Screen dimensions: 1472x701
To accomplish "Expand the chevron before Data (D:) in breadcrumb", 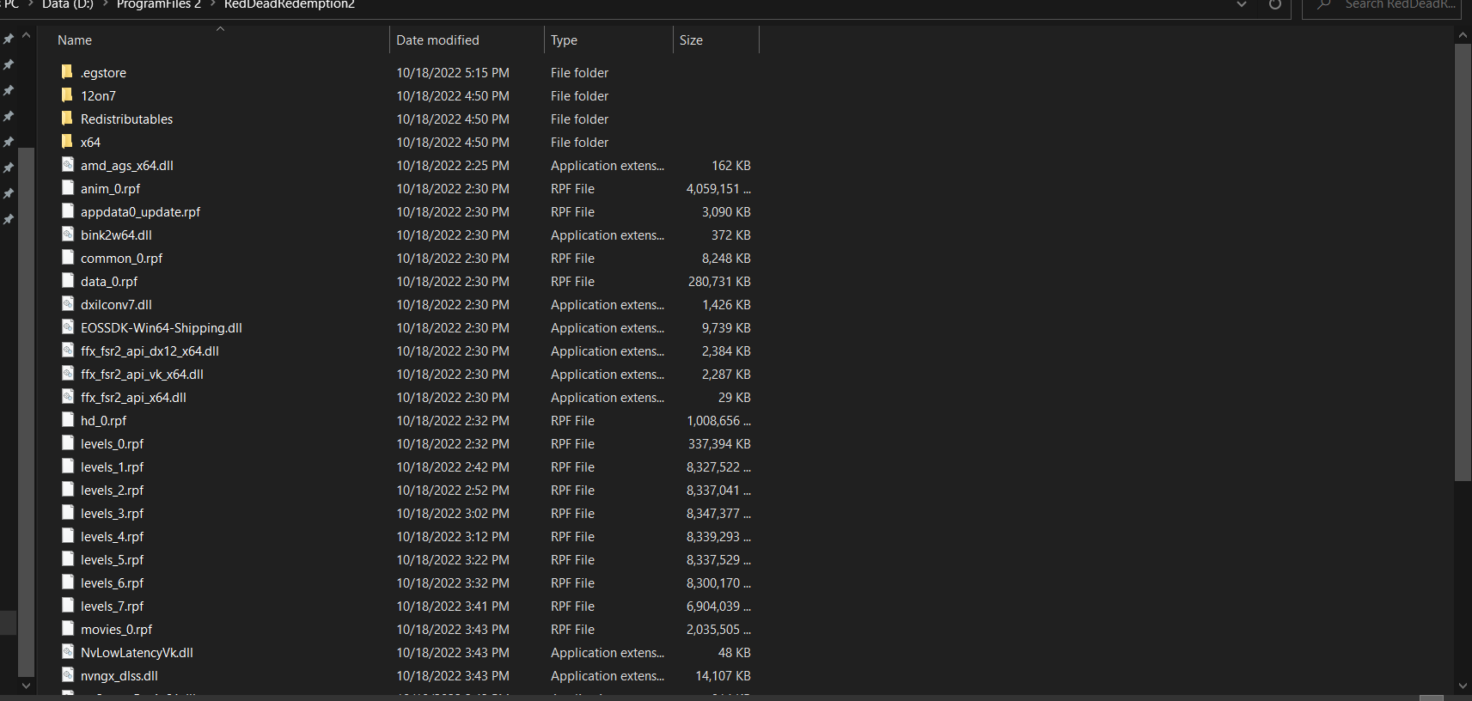I will (x=31, y=4).
